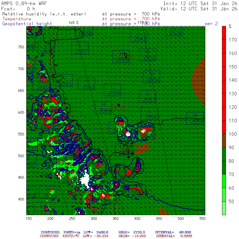Click the 'UNITS=m' blue contour legend text
The image size is (239, 239).
click(x=72, y=232)
